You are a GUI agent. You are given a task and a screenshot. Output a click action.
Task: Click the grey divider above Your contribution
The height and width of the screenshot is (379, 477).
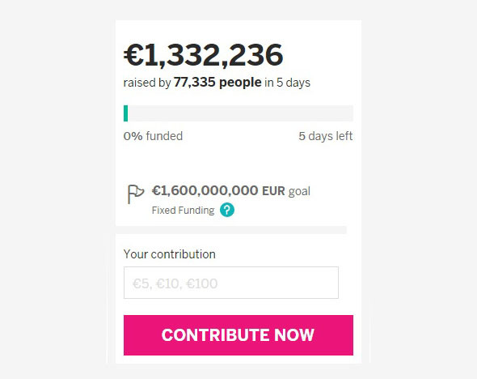coord(231,230)
